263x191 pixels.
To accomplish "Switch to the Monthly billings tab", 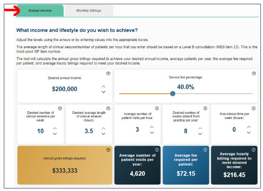I will pos(89,11).
